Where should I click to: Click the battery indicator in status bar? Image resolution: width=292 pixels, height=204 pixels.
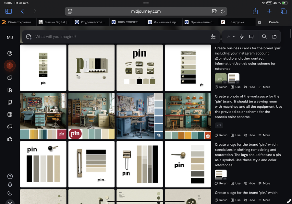(x=285, y=3)
